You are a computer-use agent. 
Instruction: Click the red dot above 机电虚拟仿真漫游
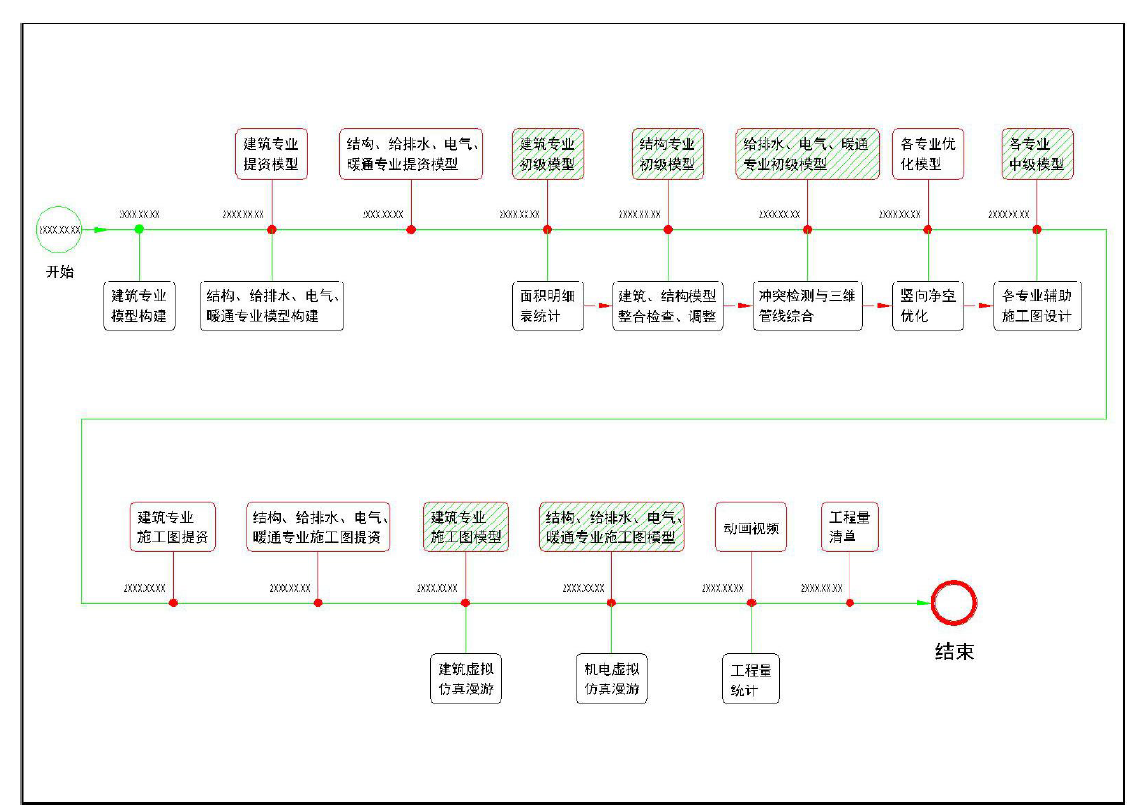pyautogui.click(x=611, y=603)
